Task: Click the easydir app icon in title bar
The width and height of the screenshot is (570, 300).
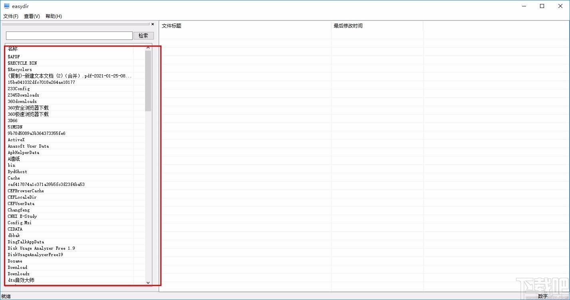Action: click(7, 6)
